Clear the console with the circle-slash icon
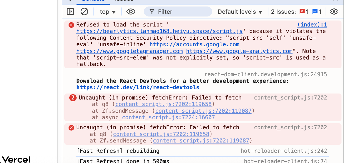344x163 pixels. tap(84, 12)
